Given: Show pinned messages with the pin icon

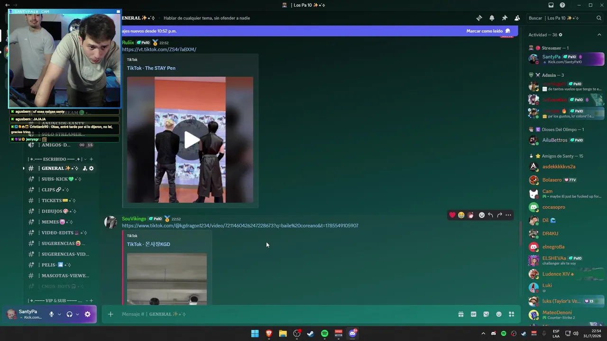Looking at the screenshot, I should pyautogui.click(x=505, y=18).
